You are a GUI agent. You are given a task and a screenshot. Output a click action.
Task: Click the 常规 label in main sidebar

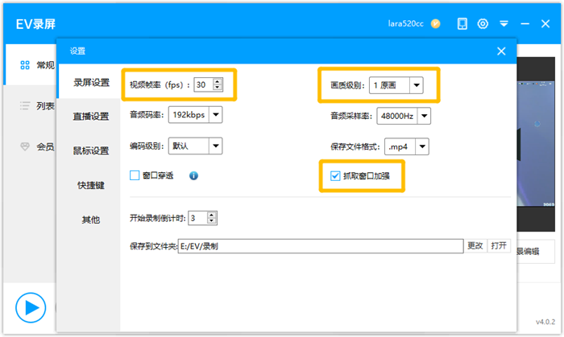pyautogui.click(x=45, y=65)
